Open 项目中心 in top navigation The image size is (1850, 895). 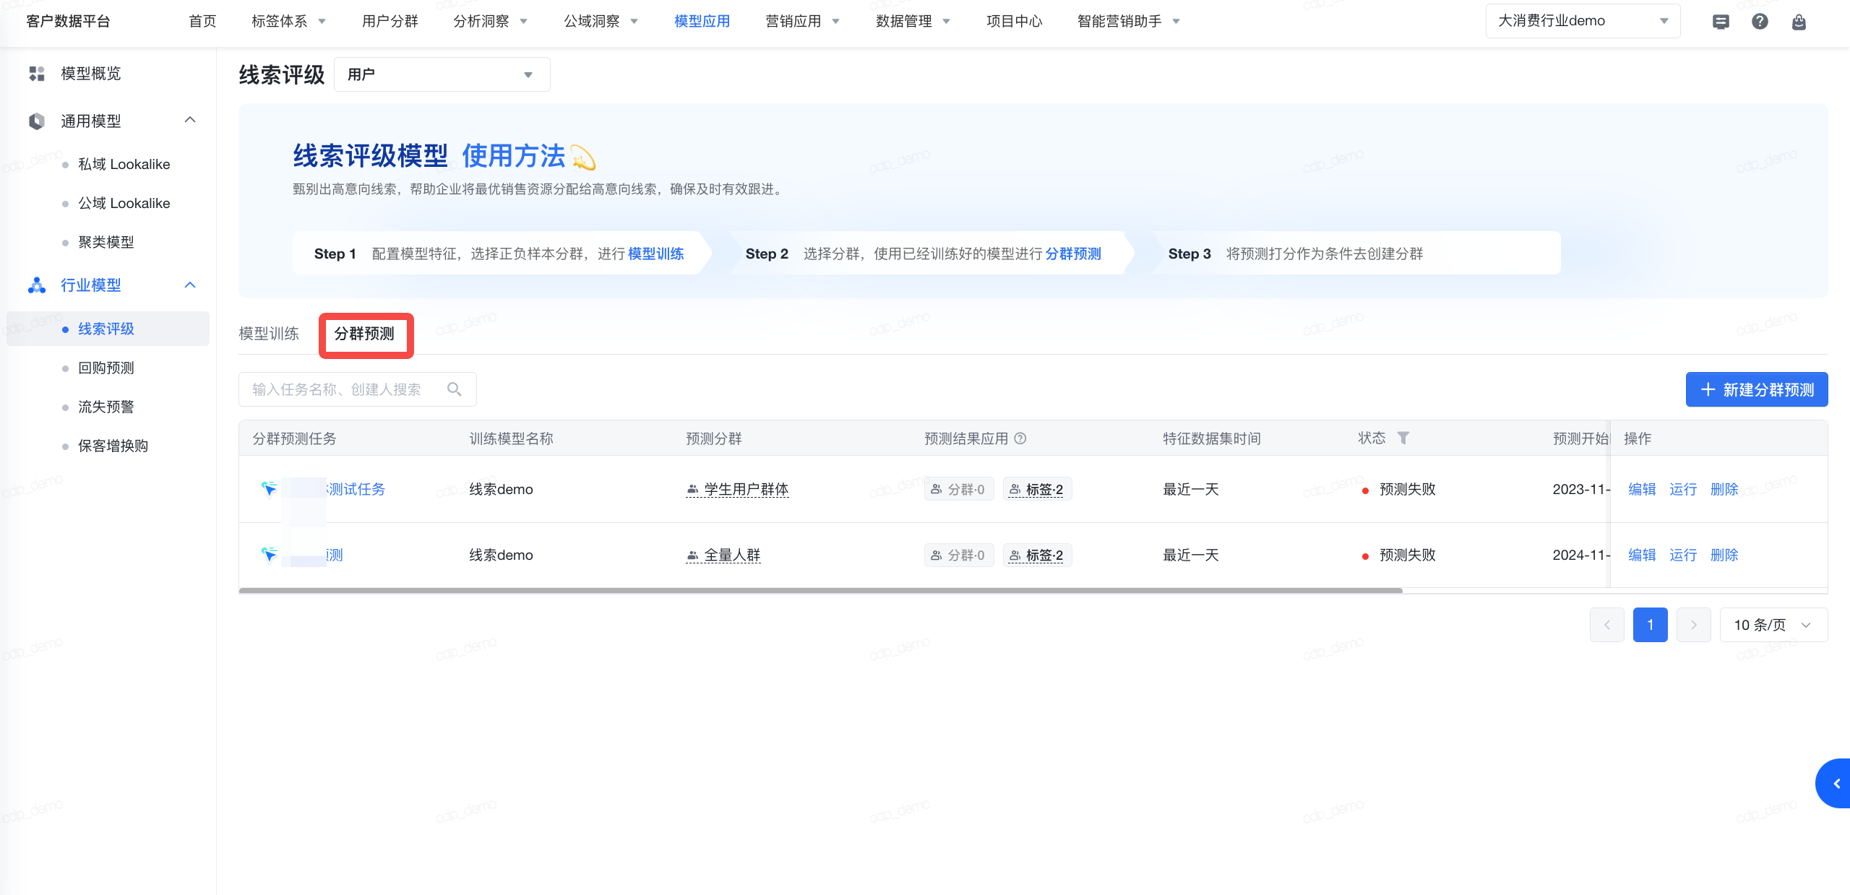(x=1014, y=22)
